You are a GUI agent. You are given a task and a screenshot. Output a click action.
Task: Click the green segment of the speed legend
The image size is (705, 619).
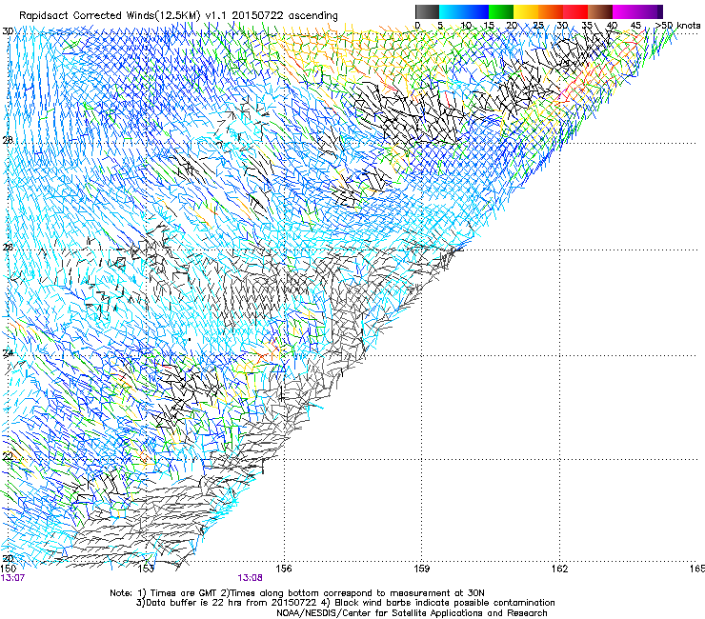[501, 11]
